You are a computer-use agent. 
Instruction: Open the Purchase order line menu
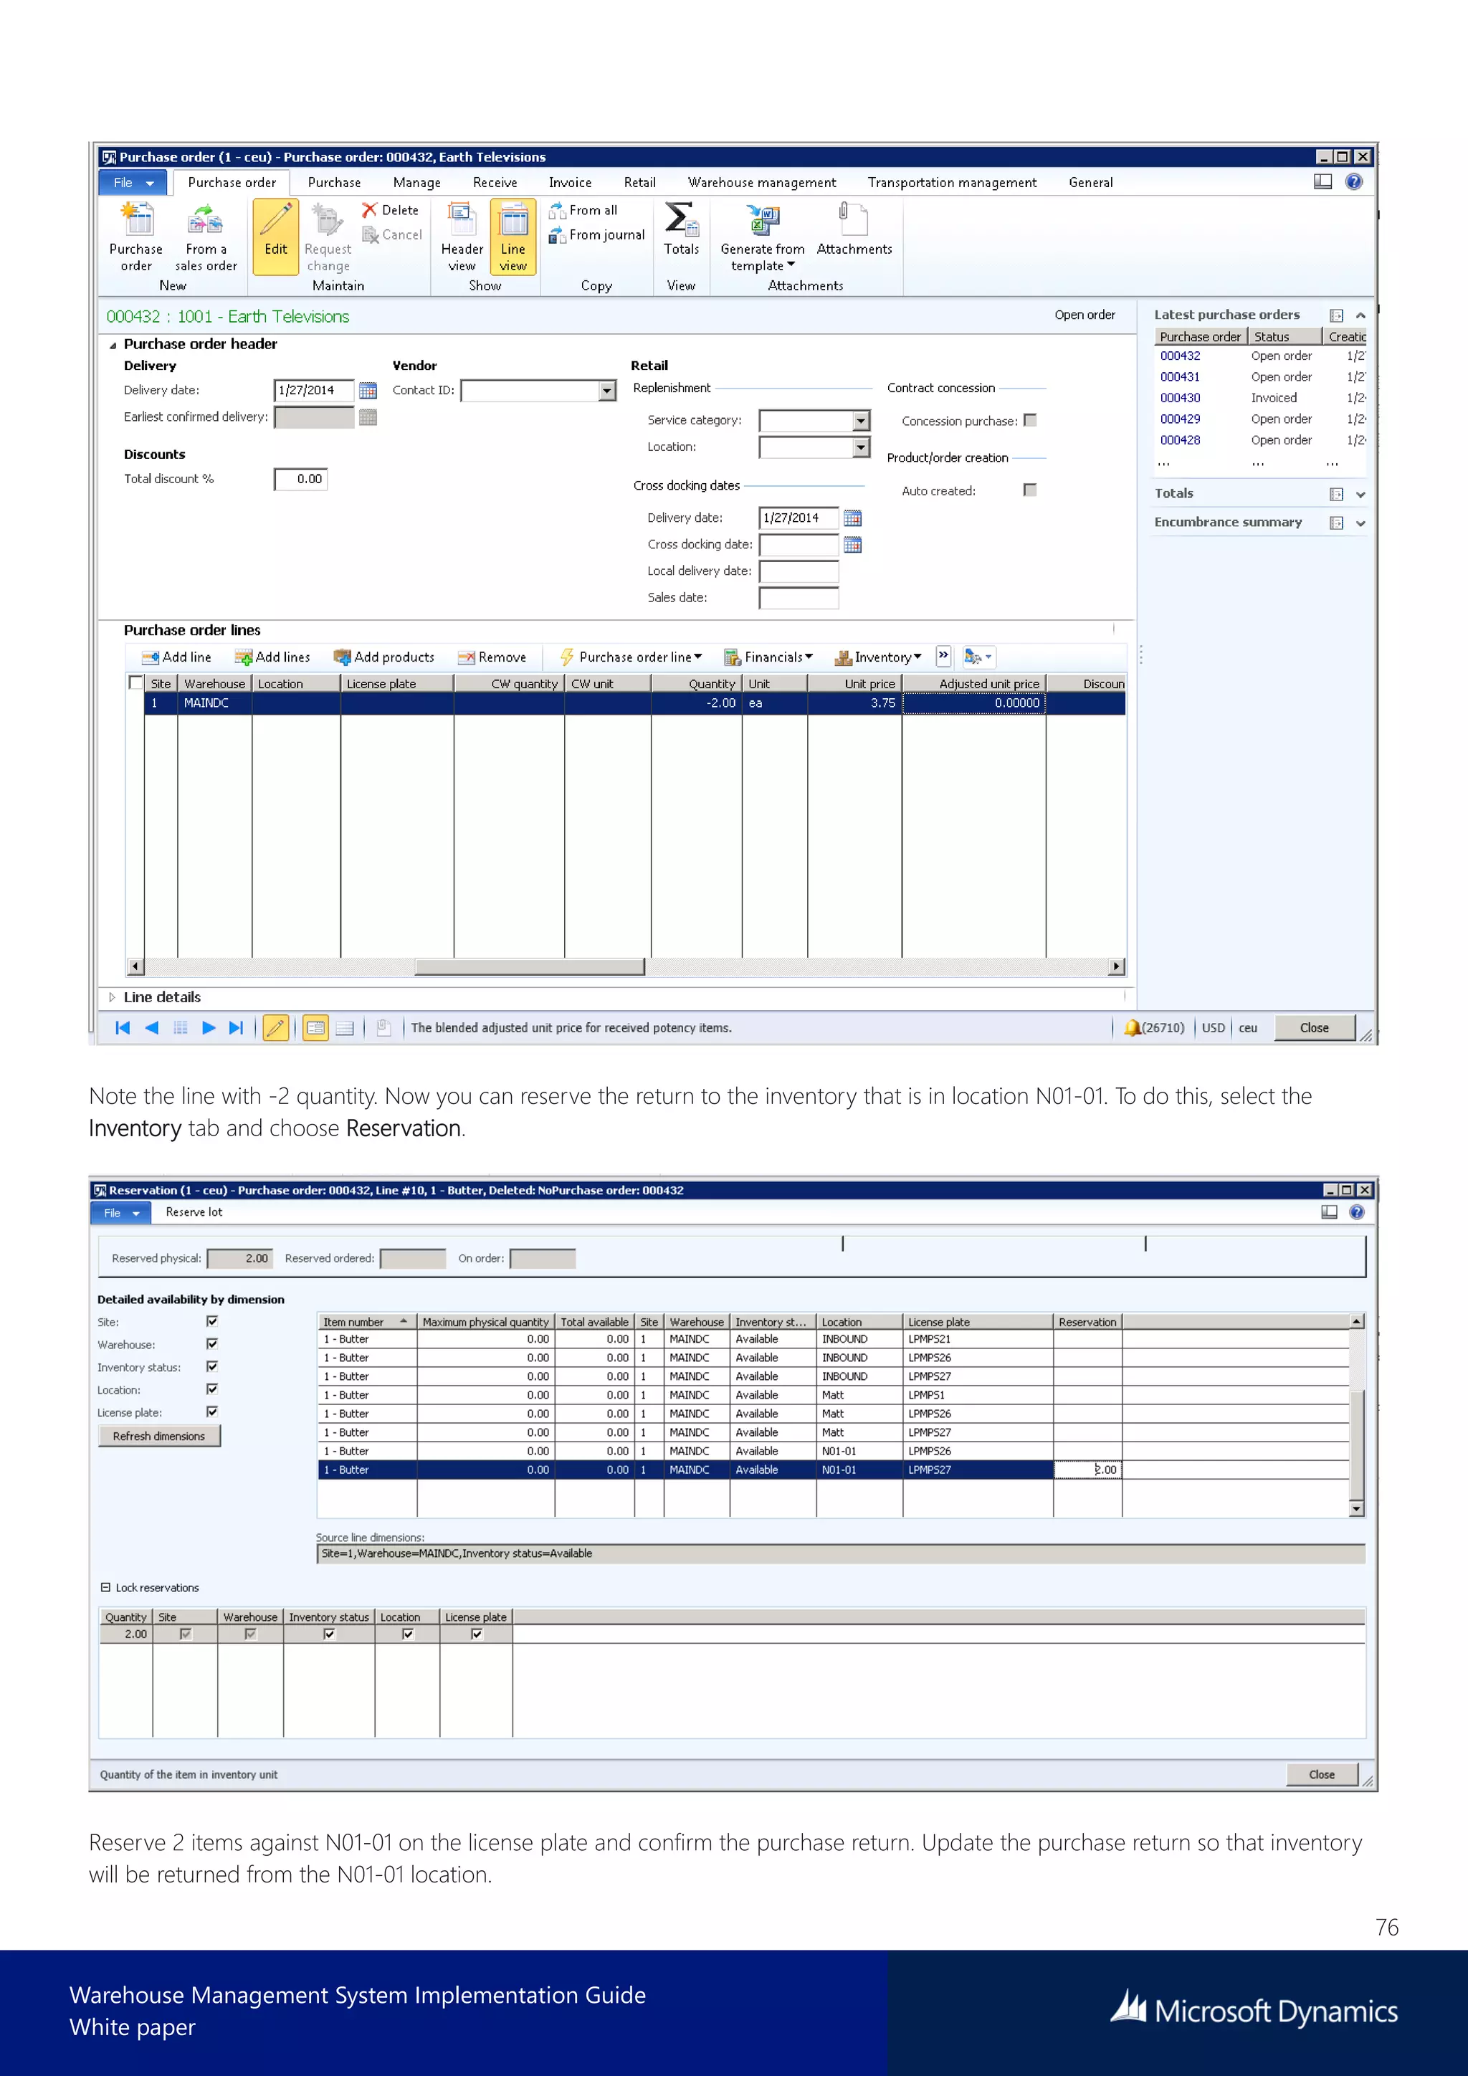tap(631, 657)
